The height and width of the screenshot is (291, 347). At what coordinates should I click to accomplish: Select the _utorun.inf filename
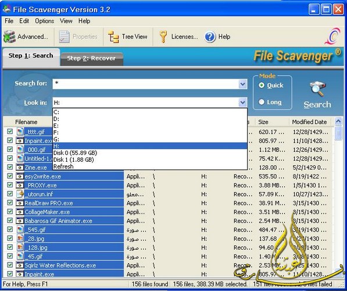coord(39,194)
